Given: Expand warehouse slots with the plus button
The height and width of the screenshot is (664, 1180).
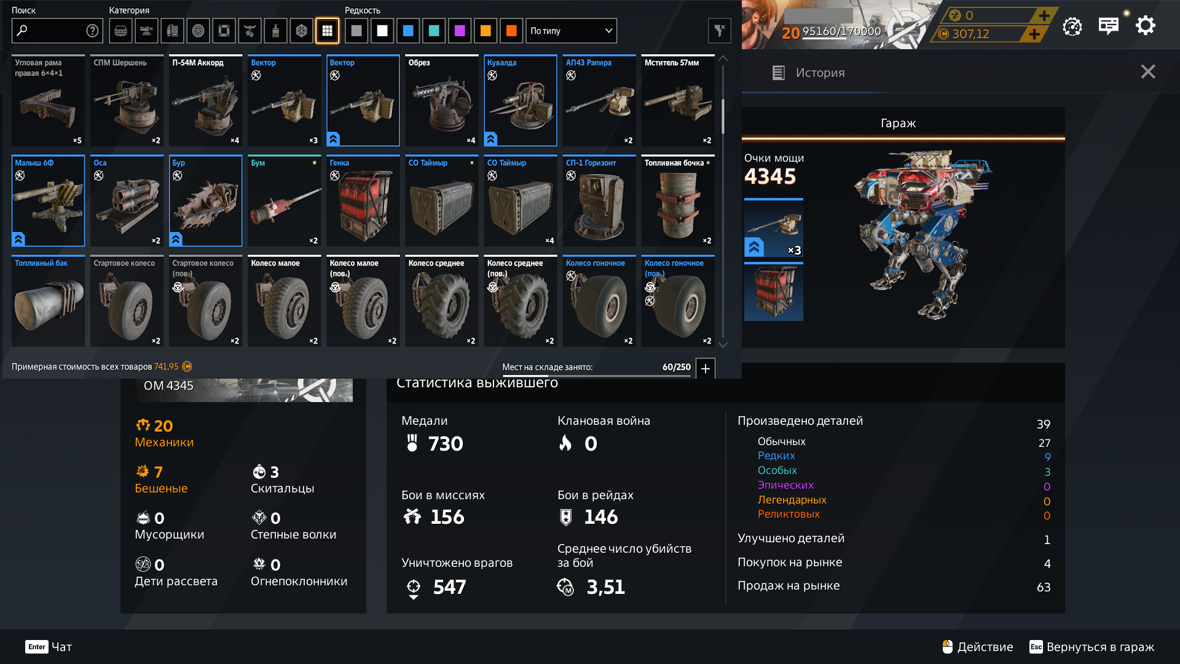Looking at the screenshot, I should (x=706, y=368).
